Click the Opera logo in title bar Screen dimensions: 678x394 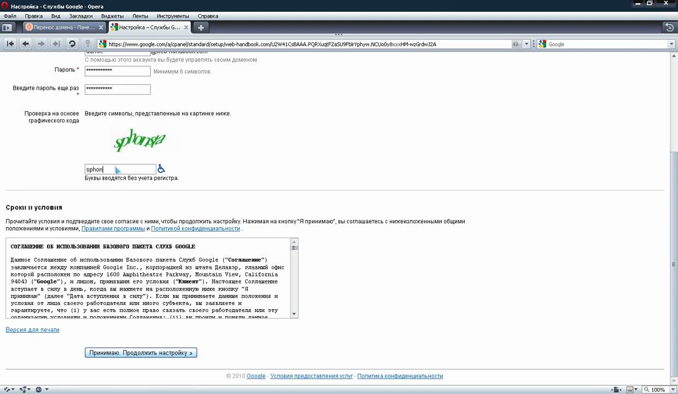click(5, 5)
